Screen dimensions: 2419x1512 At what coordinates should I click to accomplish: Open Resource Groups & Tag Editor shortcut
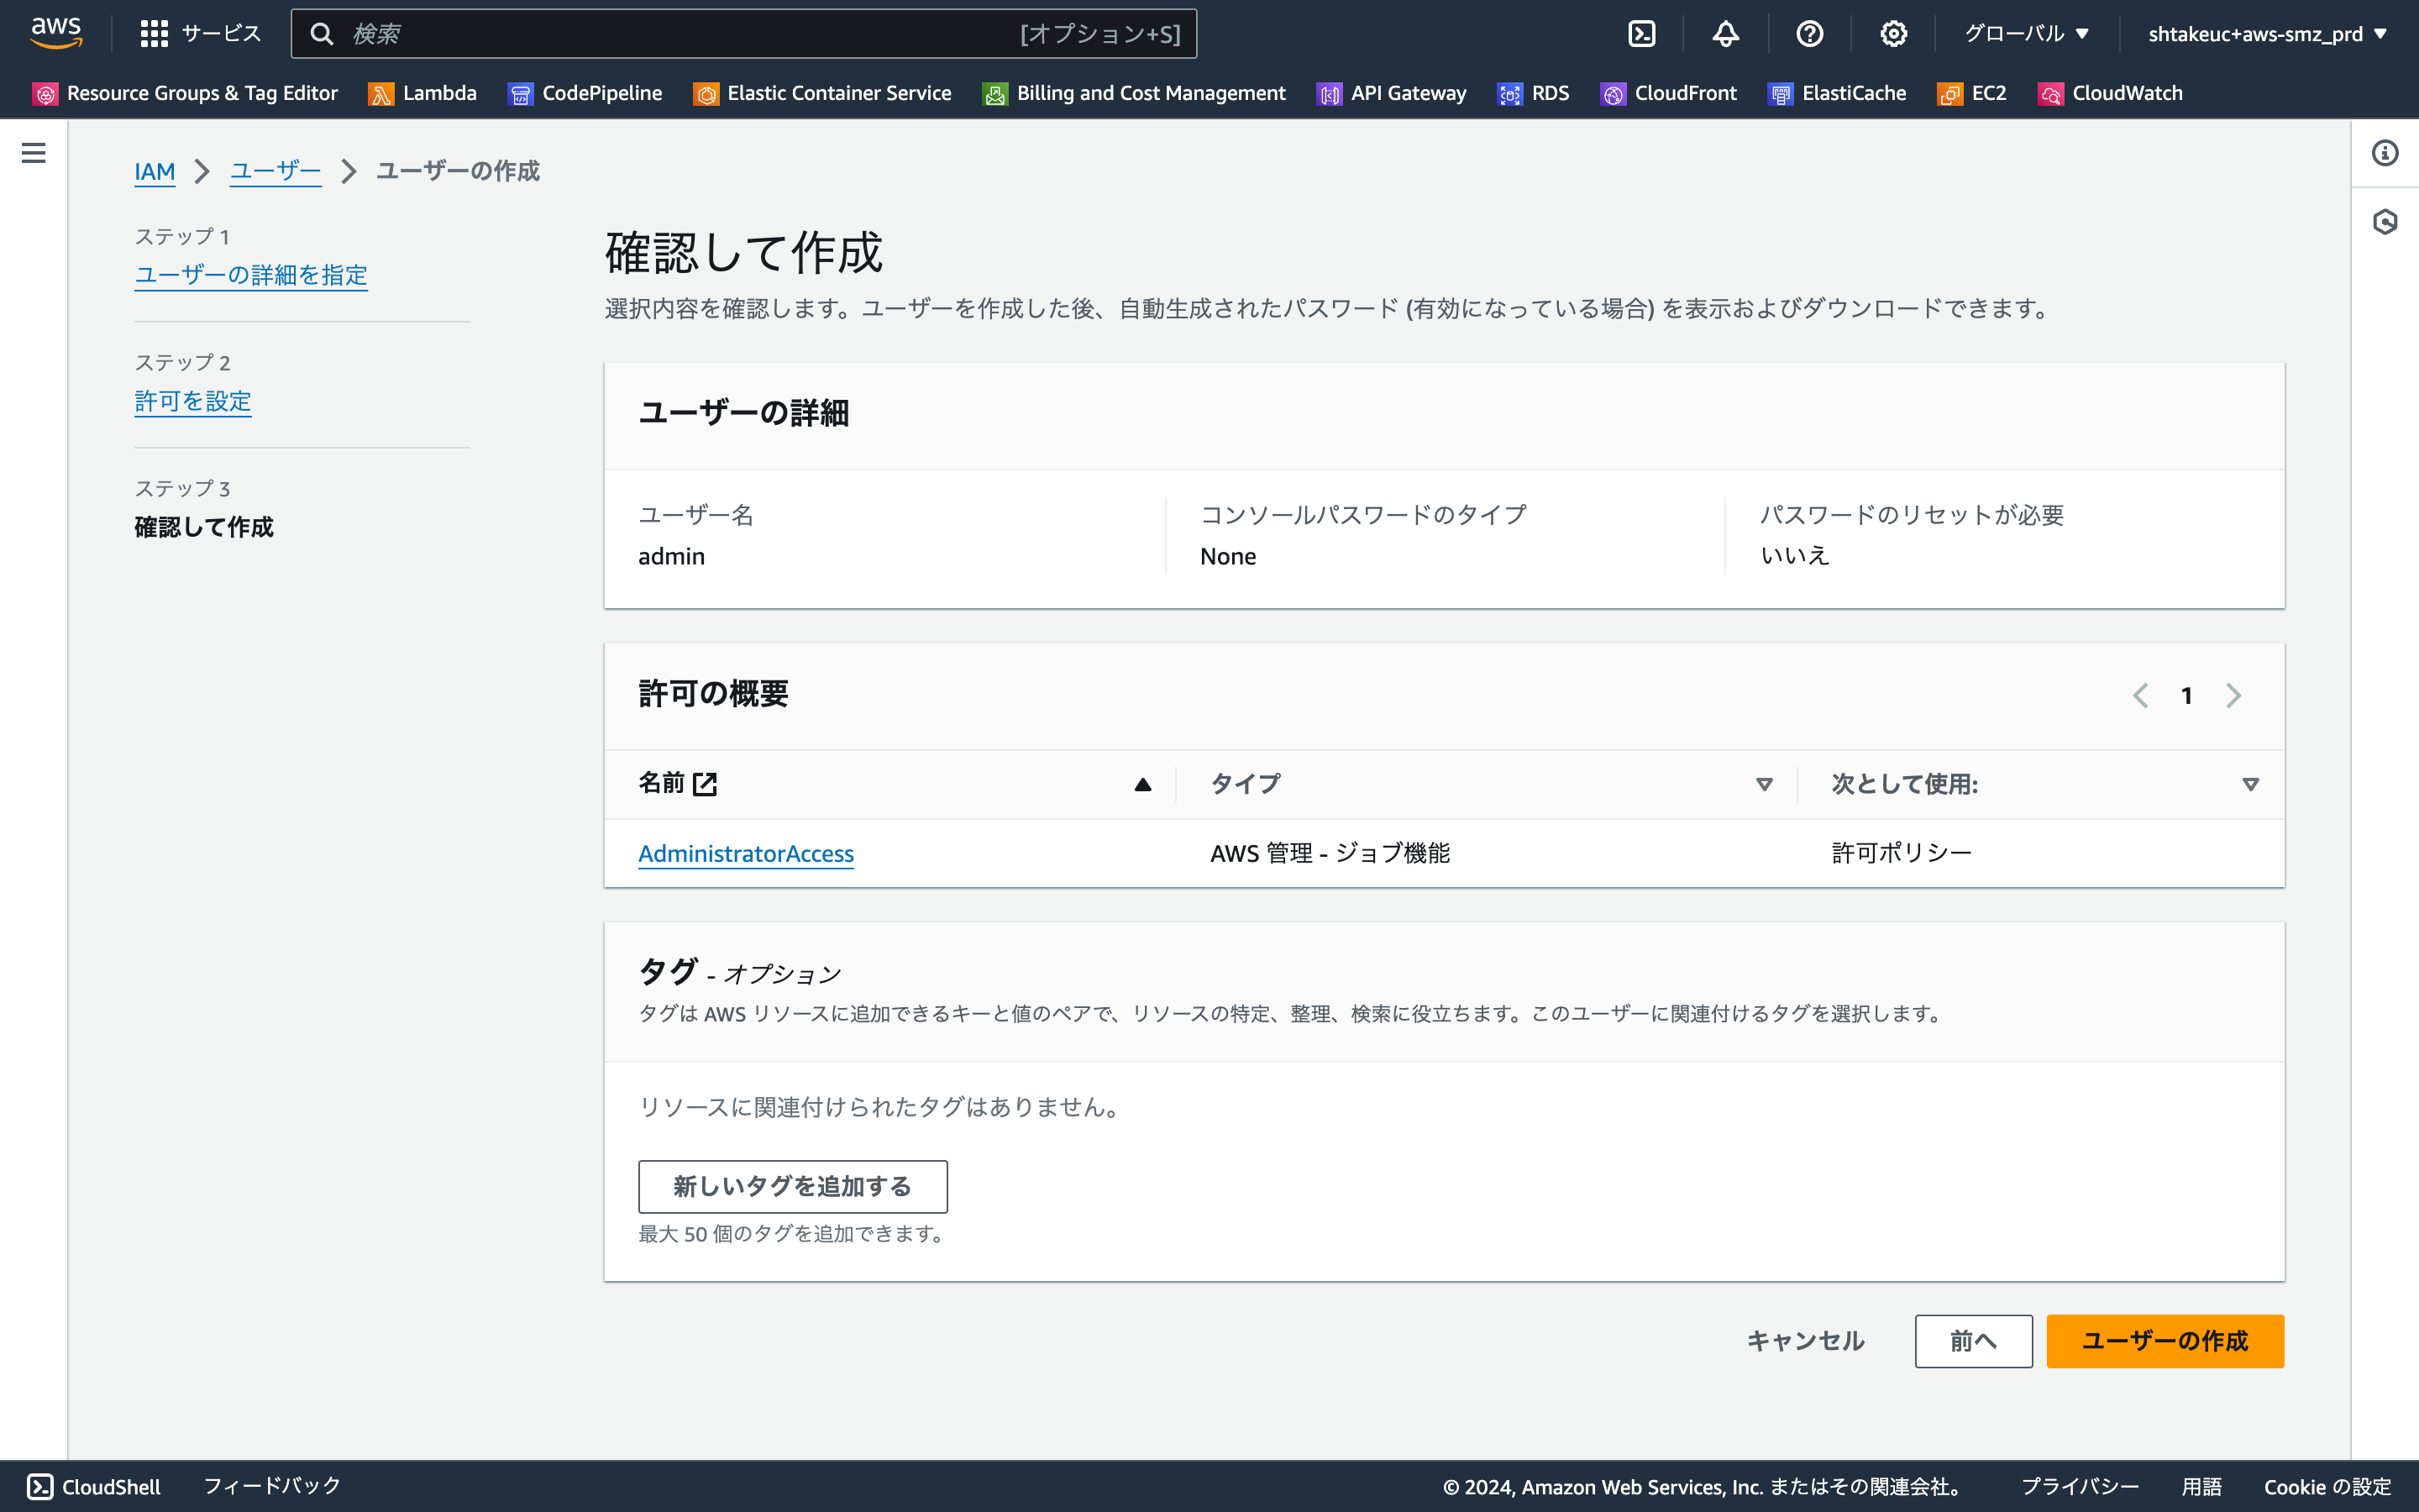point(186,93)
